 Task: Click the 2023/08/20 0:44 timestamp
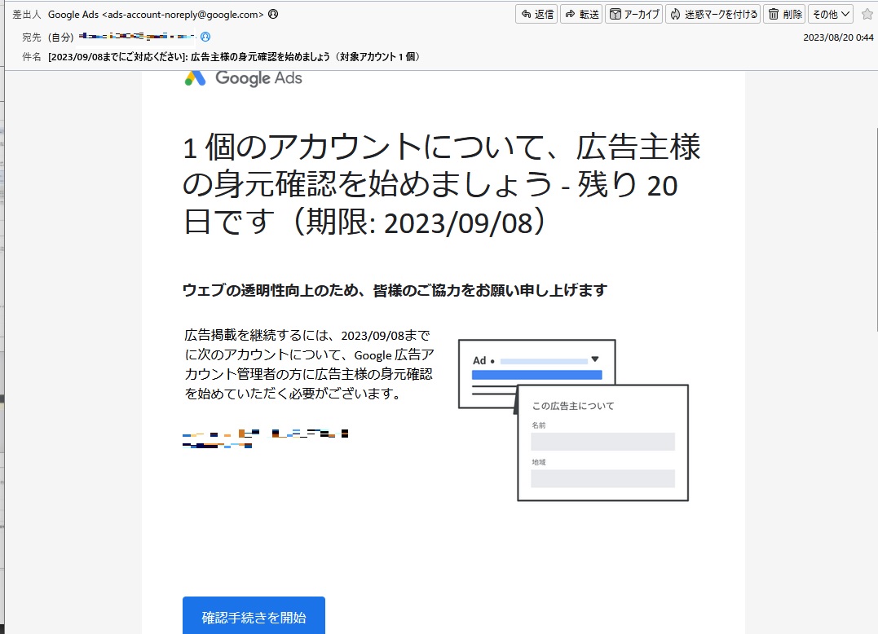839,36
